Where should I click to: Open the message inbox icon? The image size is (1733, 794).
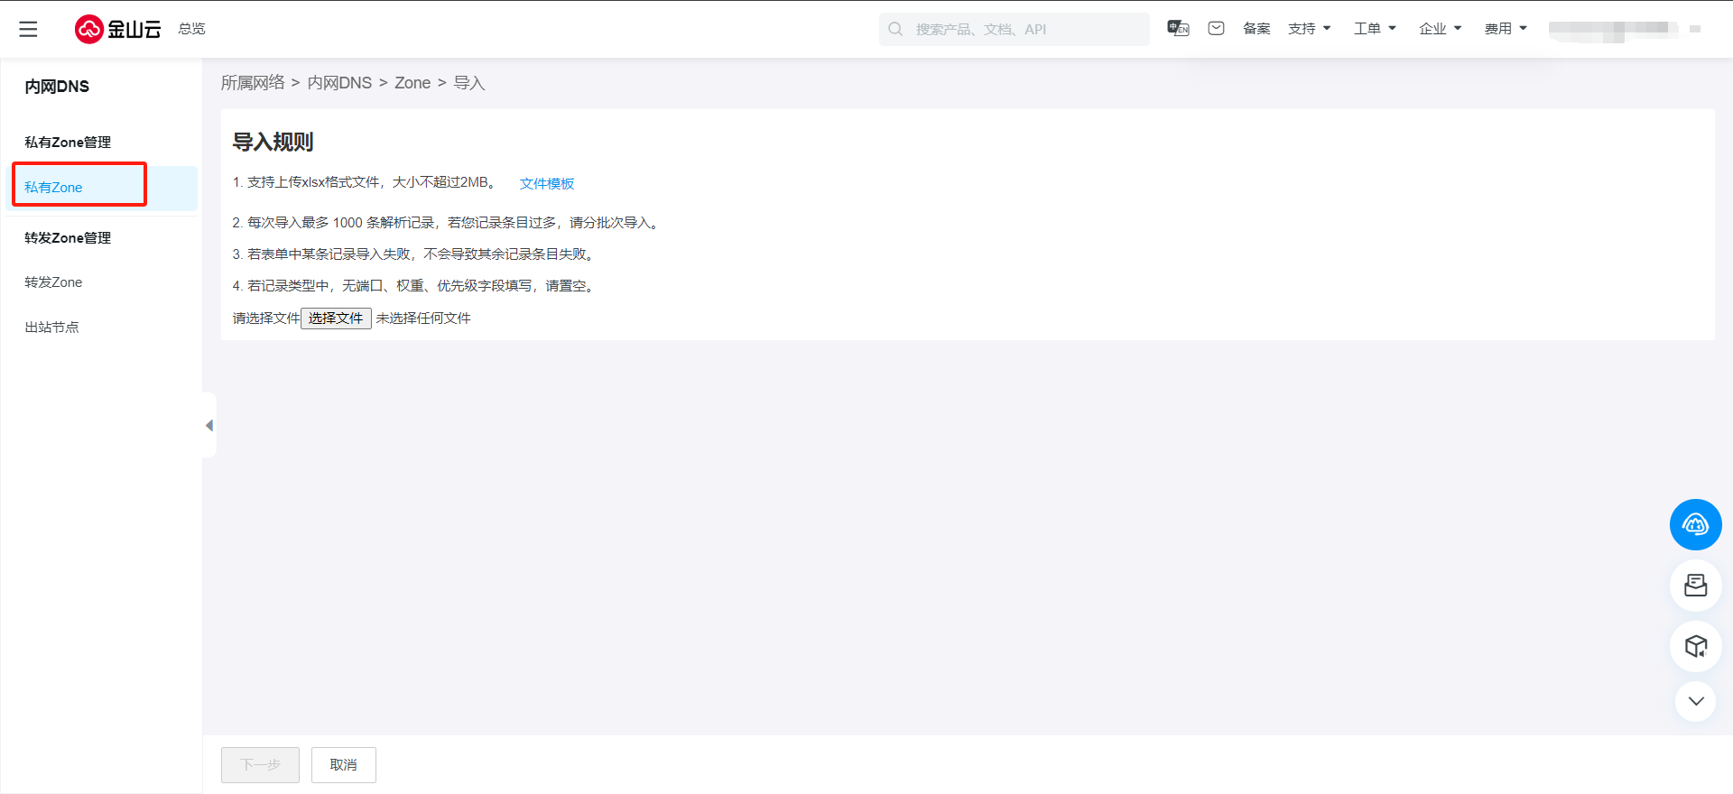pos(1216,29)
